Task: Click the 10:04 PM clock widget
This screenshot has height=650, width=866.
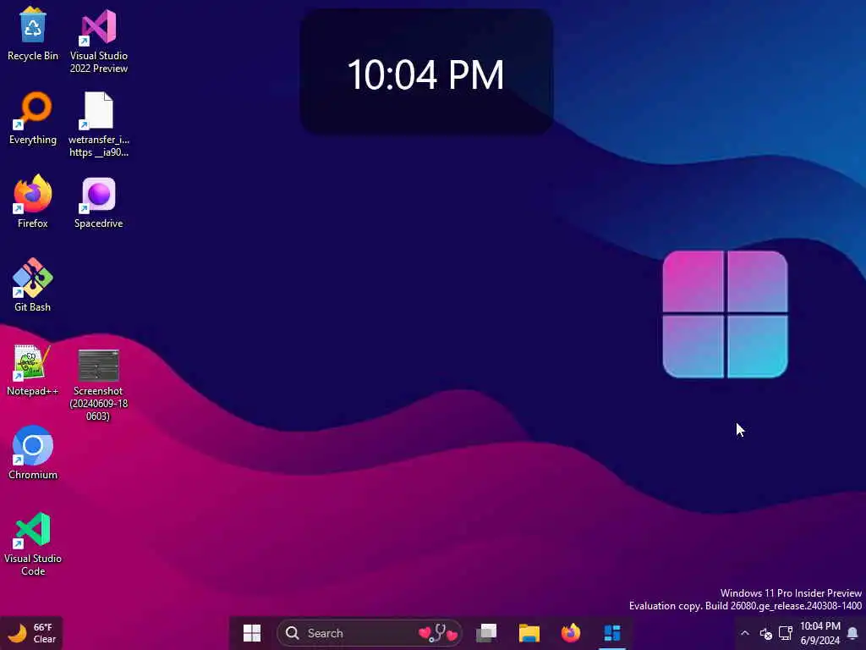Action: pos(426,71)
